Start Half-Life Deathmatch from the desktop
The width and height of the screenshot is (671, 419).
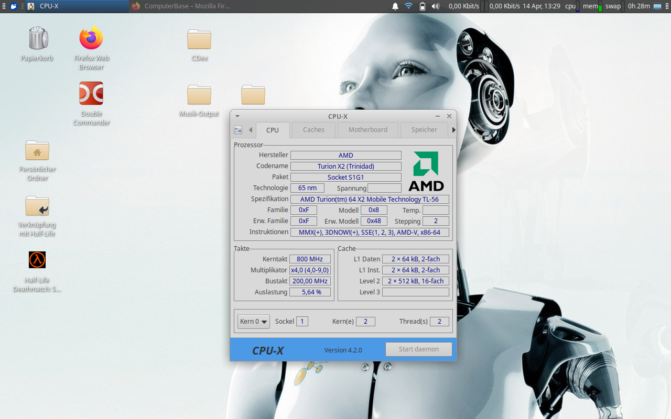click(37, 260)
